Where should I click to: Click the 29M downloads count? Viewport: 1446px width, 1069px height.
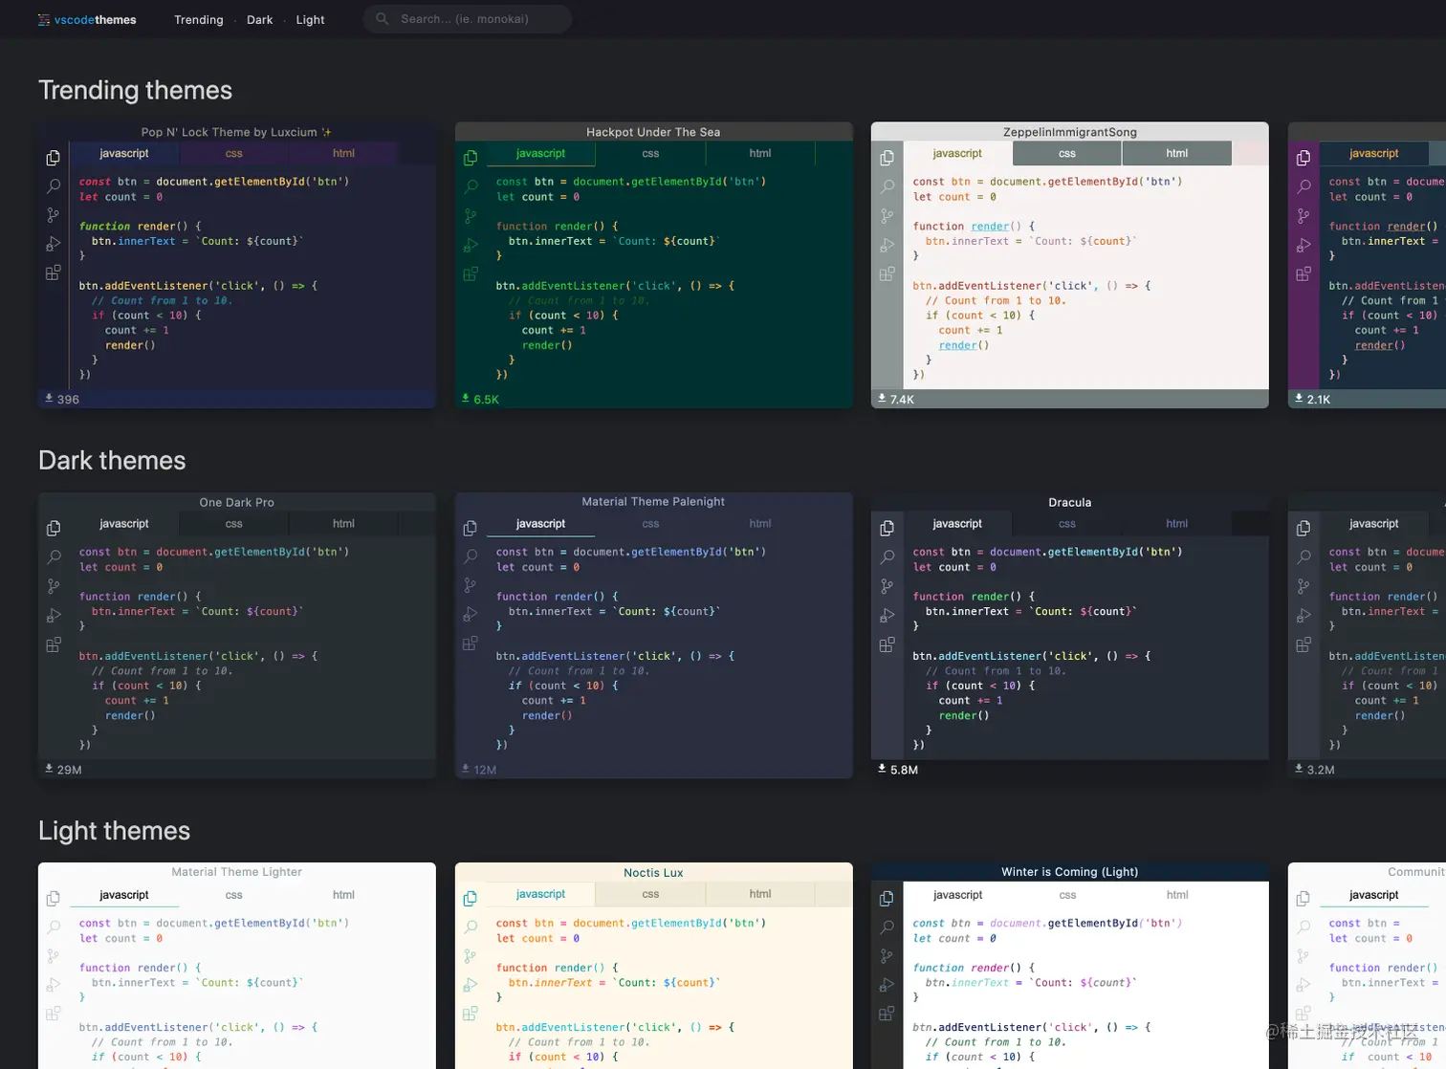pyautogui.click(x=63, y=769)
